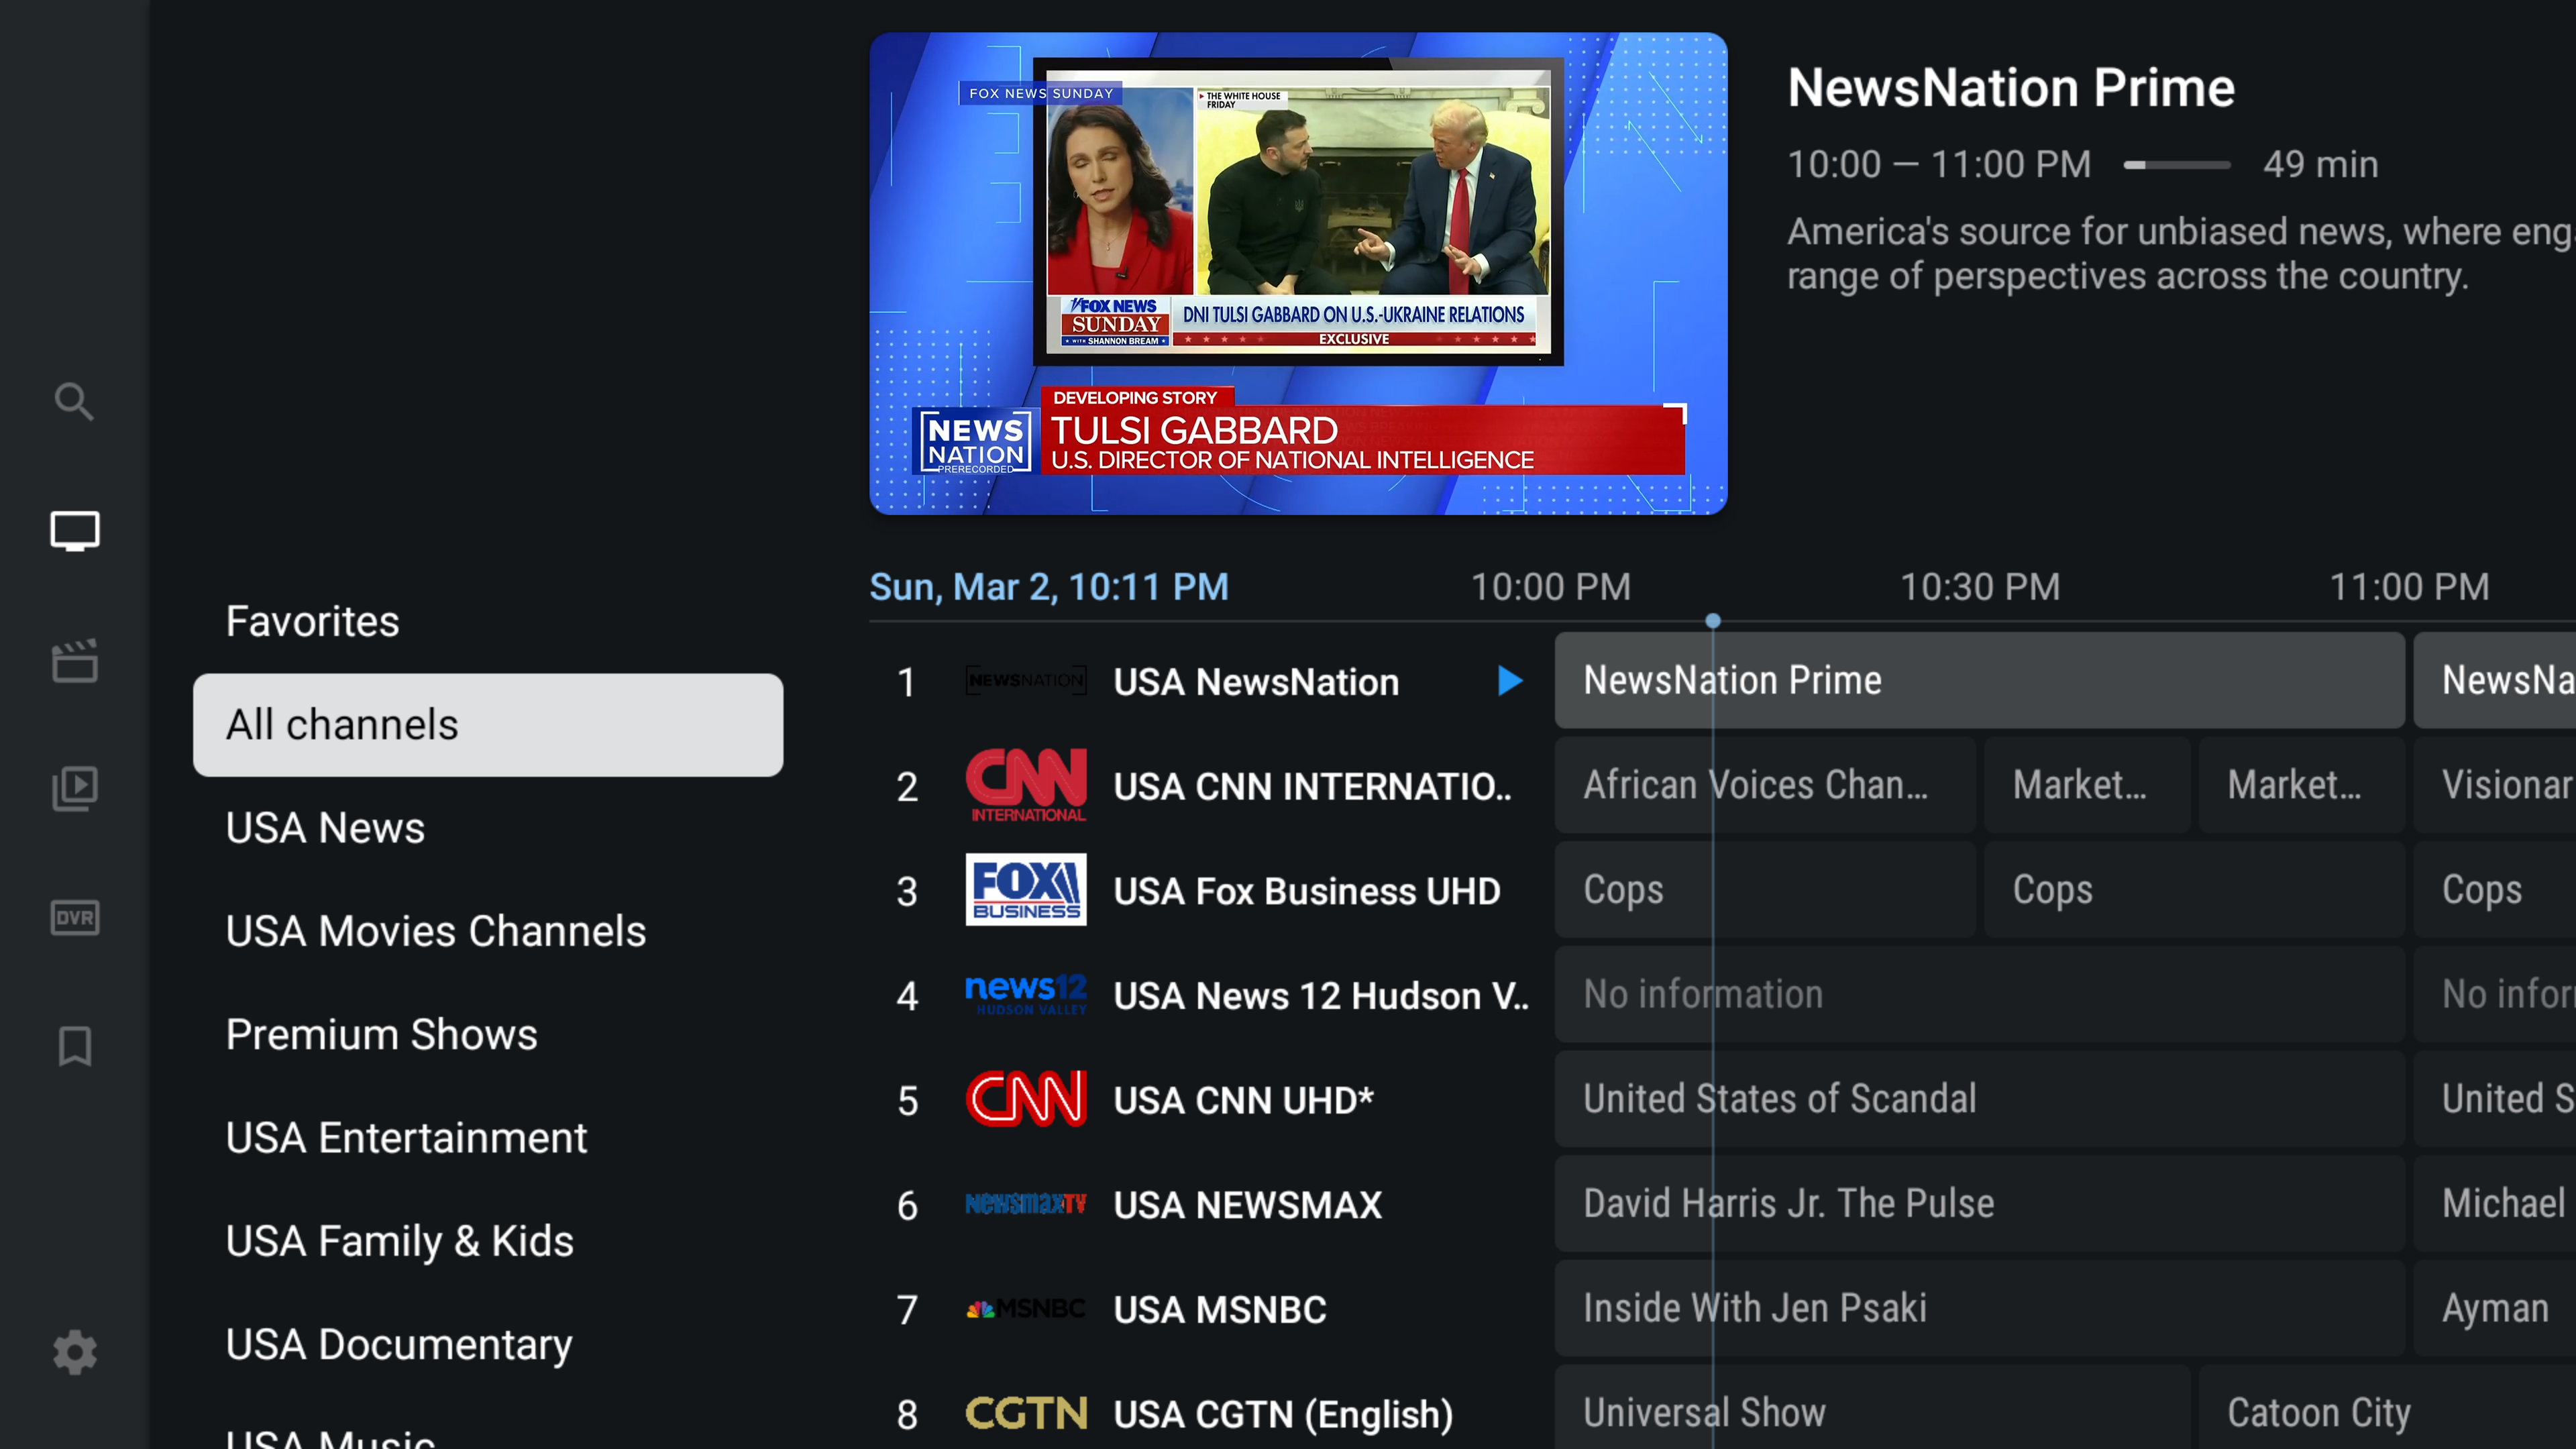The width and height of the screenshot is (2576, 1449).
Task: Open David Harris Jr. The Pulse program
Action: click(x=1979, y=1203)
